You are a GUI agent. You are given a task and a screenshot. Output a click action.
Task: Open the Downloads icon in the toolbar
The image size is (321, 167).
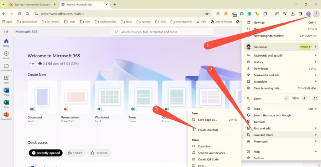tap(292, 14)
